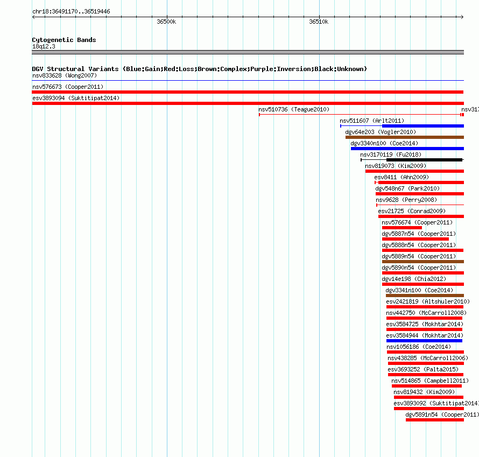
Task: Click esv8411 (Ahn2009) label
Action: click(401, 177)
